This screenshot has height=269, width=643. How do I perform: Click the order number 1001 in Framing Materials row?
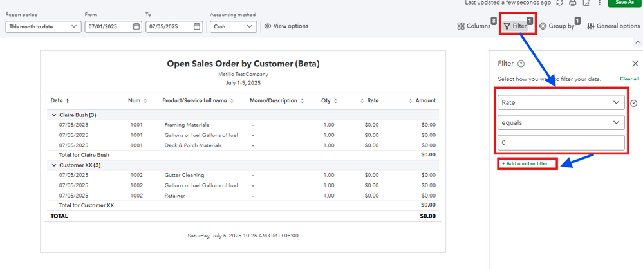point(136,125)
